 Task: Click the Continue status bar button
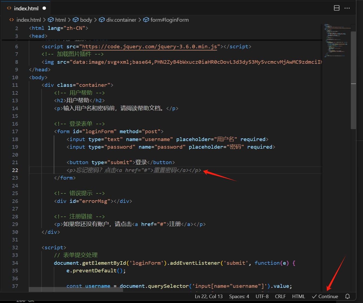pyautogui.click(x=327, y=296)
